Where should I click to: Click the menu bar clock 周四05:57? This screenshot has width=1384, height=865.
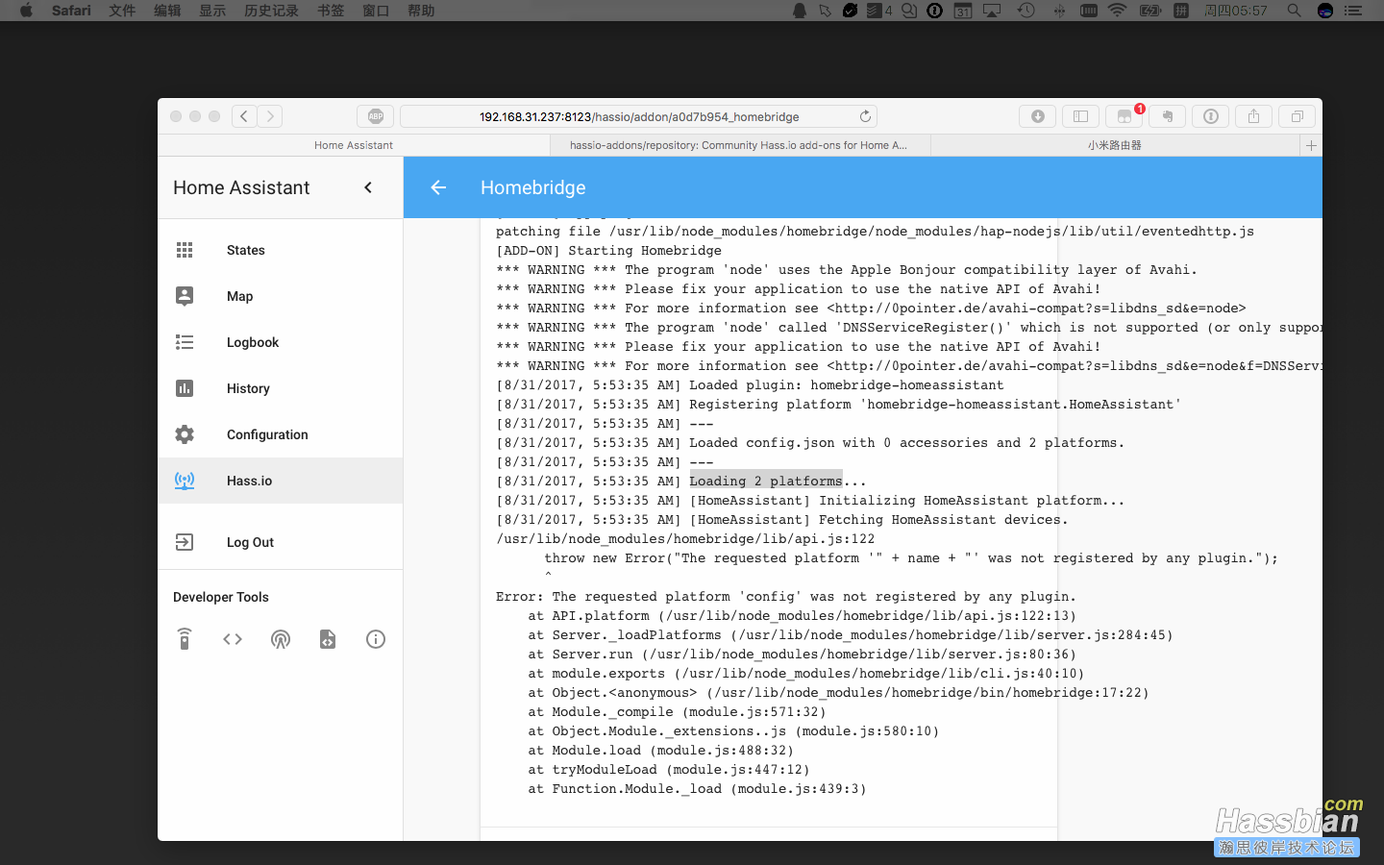coord(1236,11)
